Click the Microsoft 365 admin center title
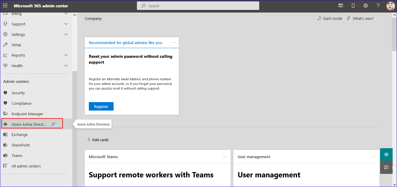This screenshot has width=397, height=187. [x=41, y=6]
